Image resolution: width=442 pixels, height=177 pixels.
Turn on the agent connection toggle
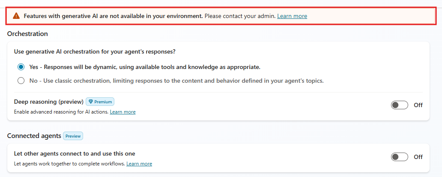[x=399, y=157]
